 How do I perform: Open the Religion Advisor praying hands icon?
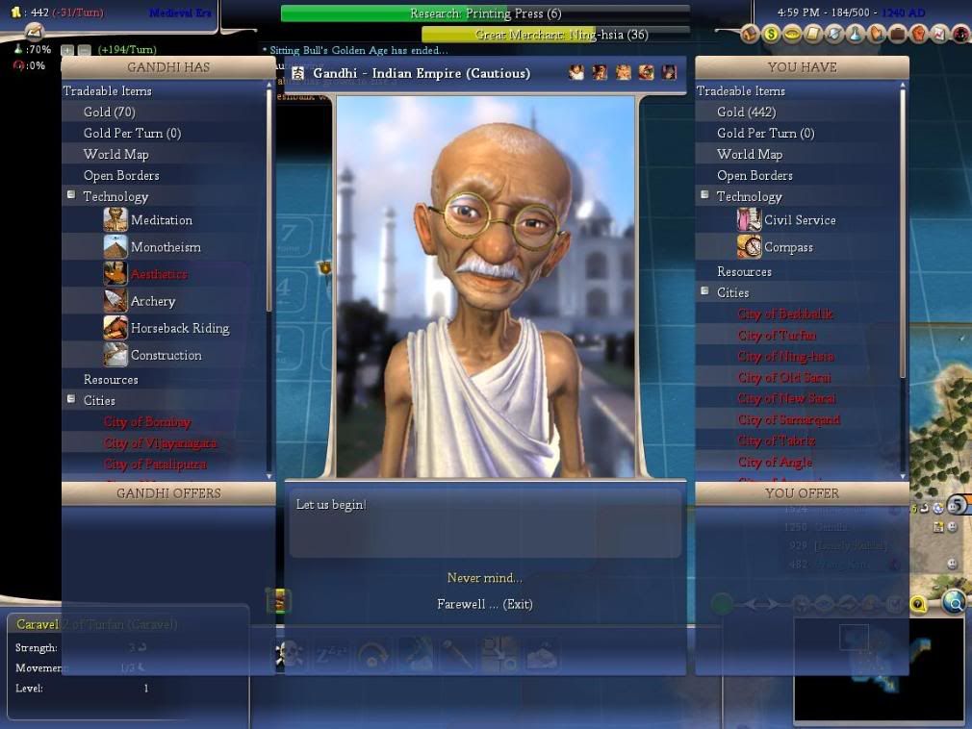pyautogui.click(x=876, y=34)
